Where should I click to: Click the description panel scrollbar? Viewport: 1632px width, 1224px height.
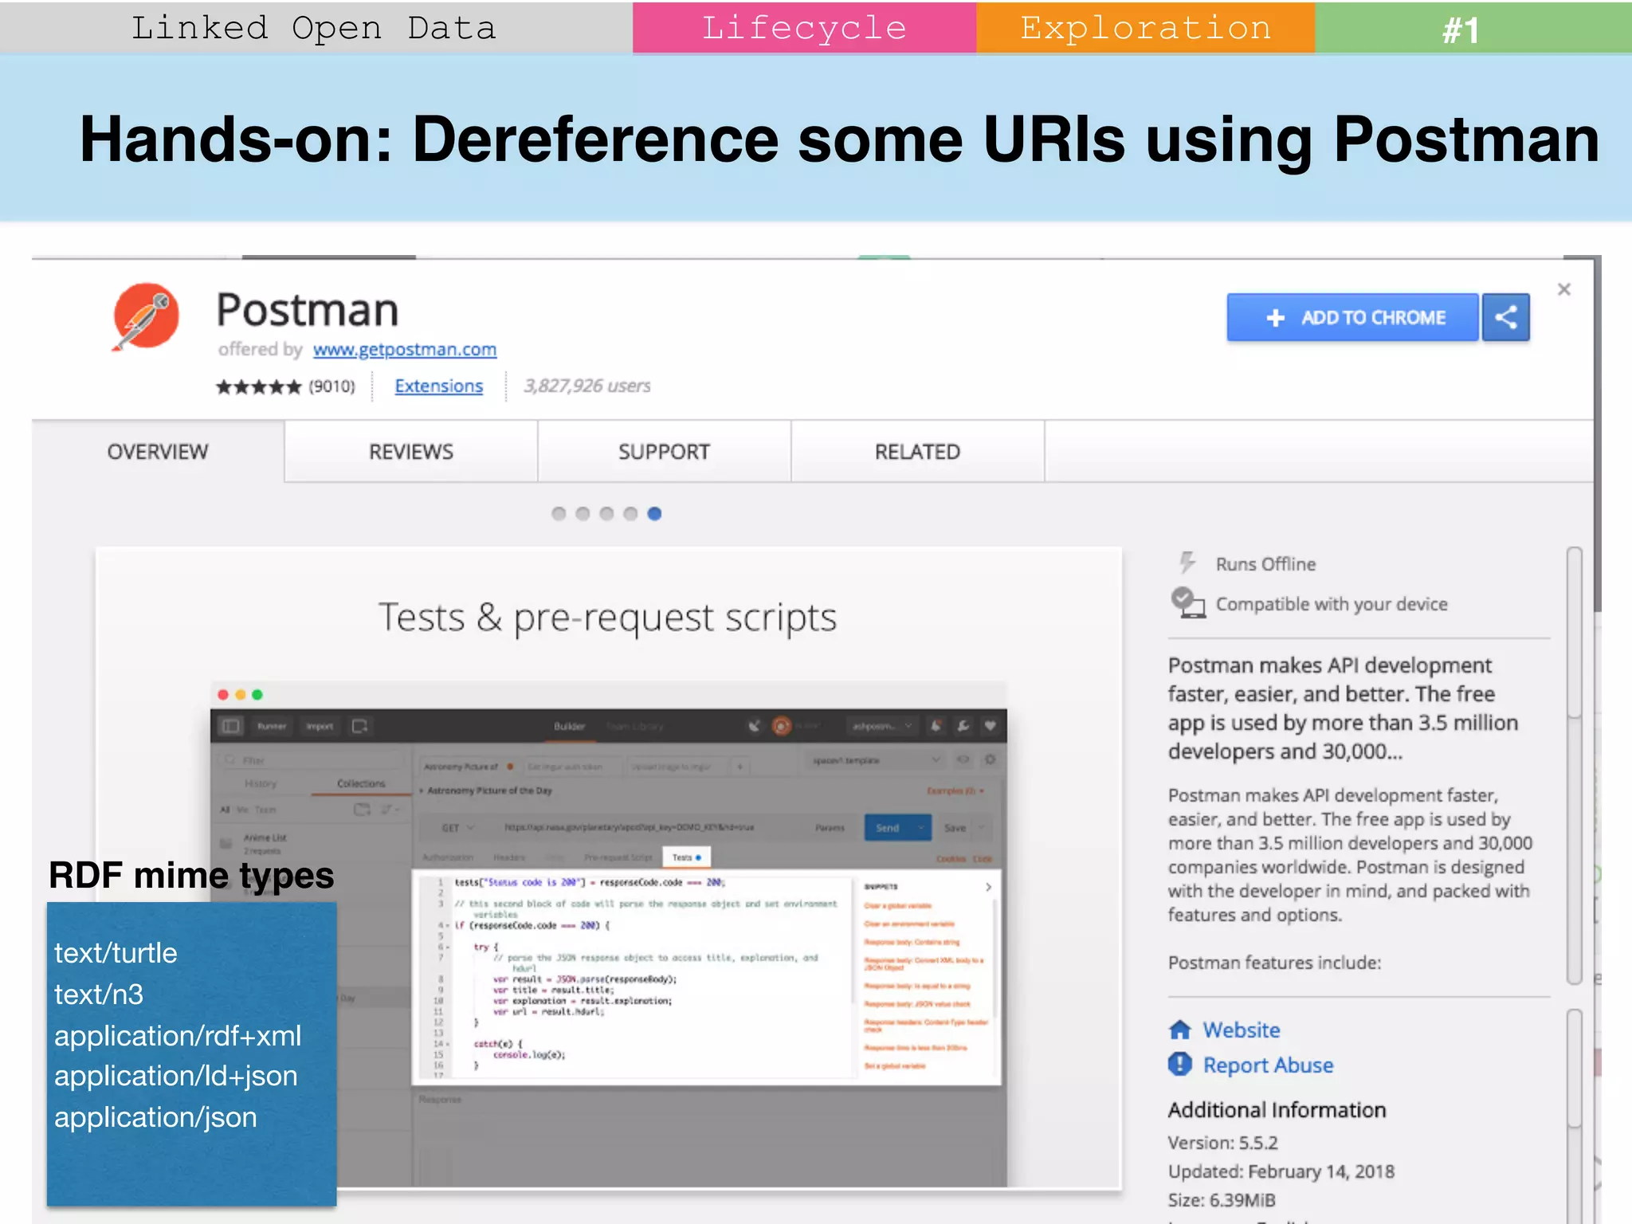pos(1574,765)
